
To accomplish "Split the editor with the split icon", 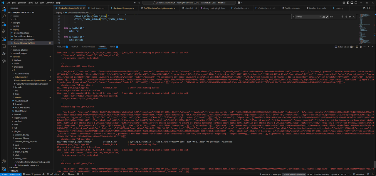I will 368,8.
